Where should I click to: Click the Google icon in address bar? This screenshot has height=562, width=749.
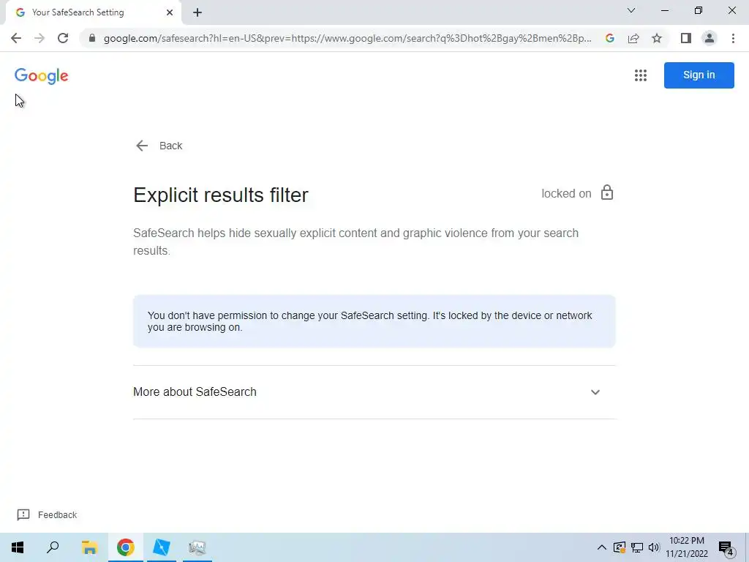pyautogui.click(x=609, y=38)
